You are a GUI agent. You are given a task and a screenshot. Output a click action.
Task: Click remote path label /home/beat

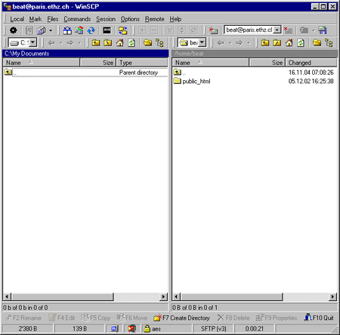pyautogui.click(x=189, y=54)
